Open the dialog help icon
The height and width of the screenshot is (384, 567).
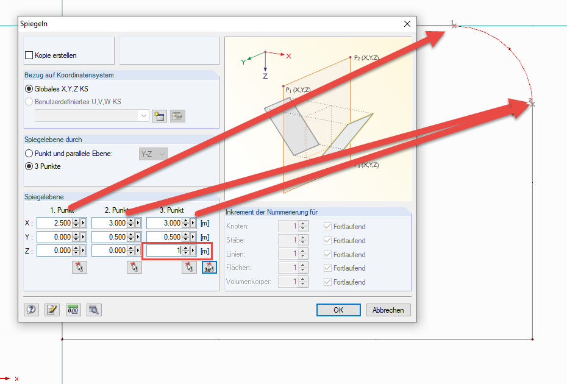(31, 310)
